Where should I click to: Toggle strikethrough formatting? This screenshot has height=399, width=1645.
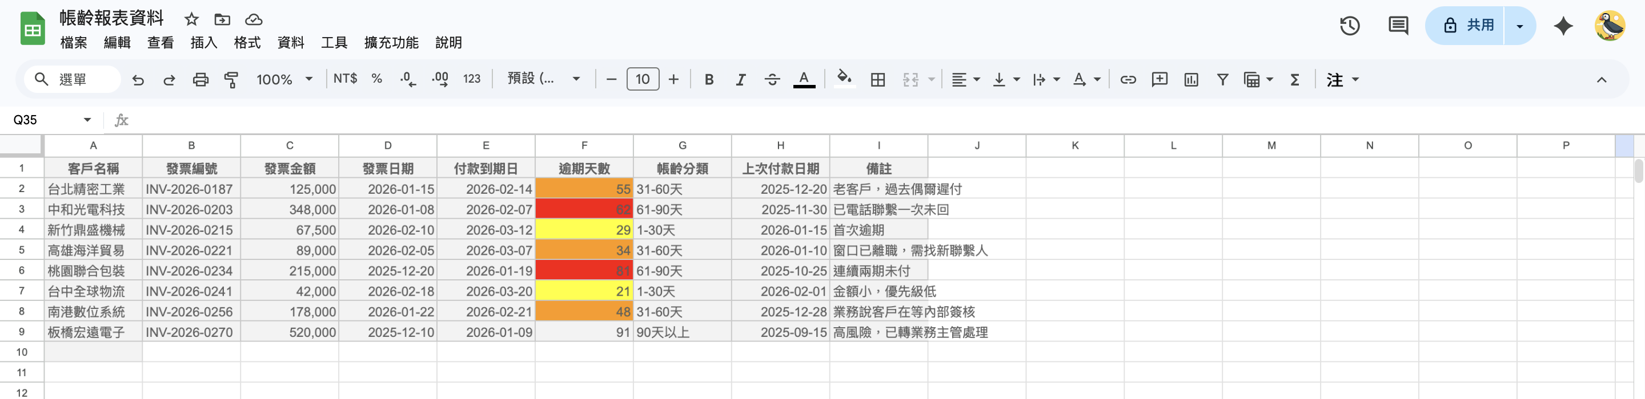tap(772, 80)
